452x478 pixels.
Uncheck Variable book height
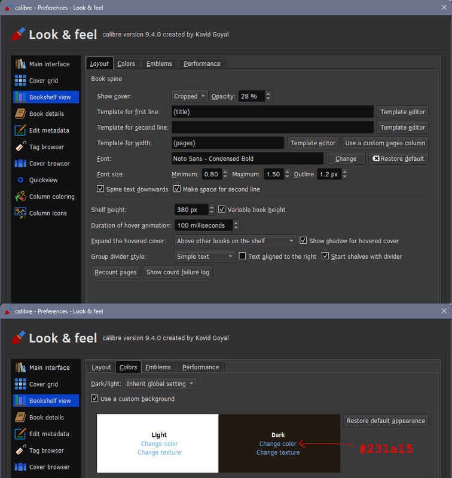tap(222, 210)
